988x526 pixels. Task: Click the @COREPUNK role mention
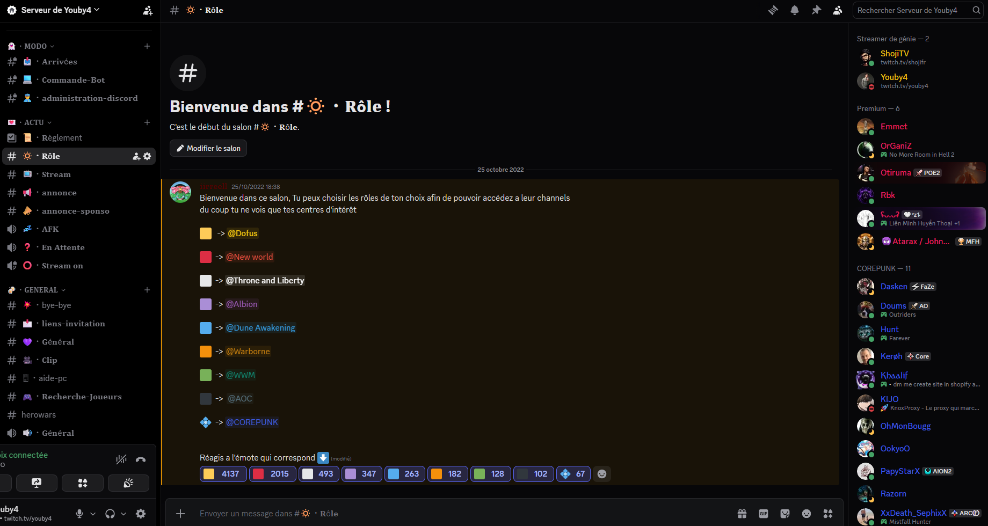(252, 422)
